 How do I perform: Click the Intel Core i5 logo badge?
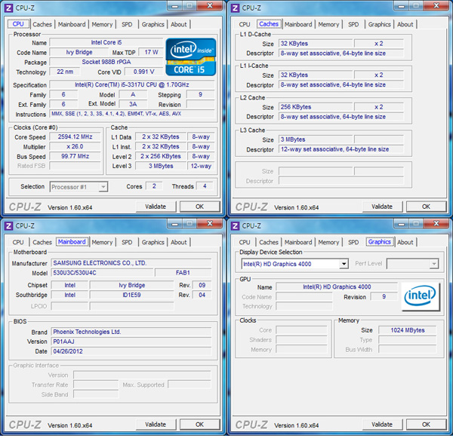point(191,57)
